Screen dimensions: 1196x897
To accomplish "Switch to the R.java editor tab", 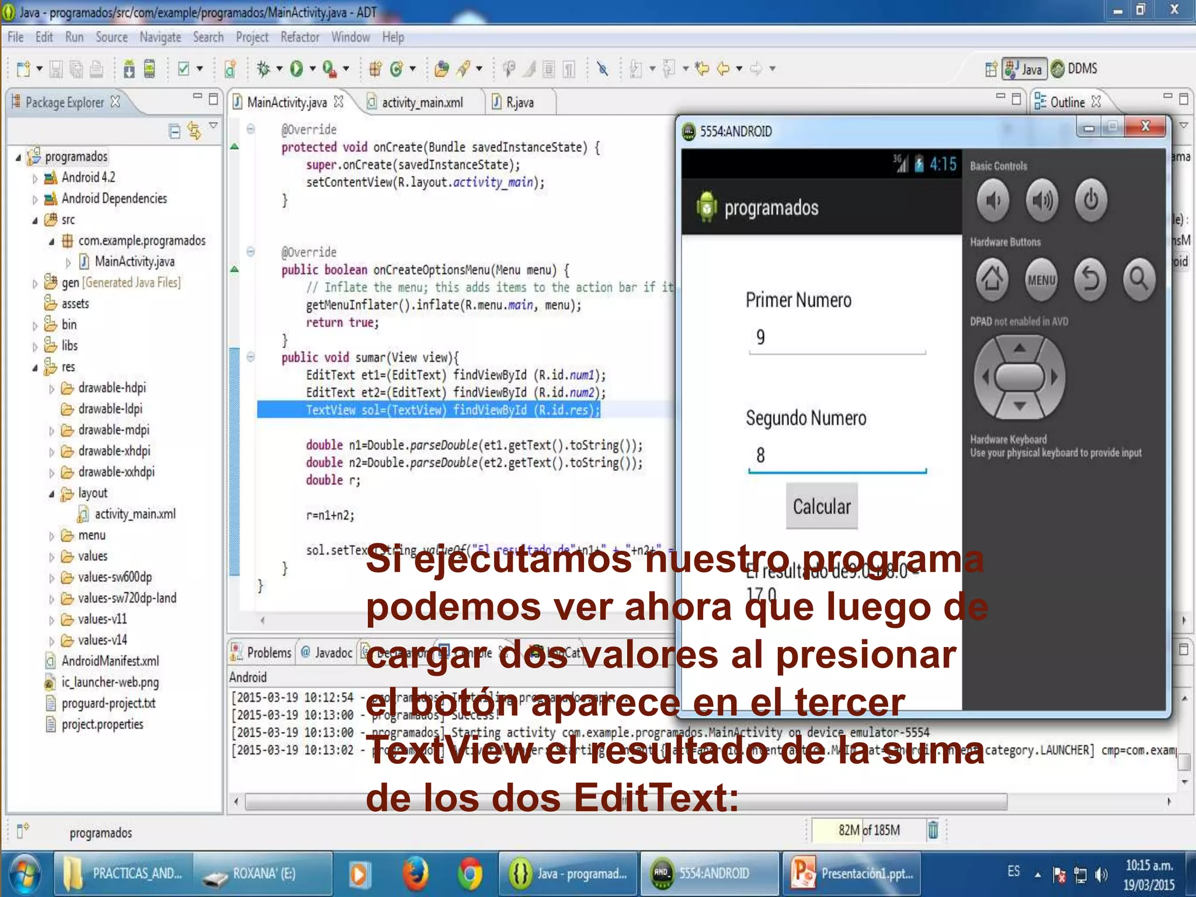I will pos(520,103).
